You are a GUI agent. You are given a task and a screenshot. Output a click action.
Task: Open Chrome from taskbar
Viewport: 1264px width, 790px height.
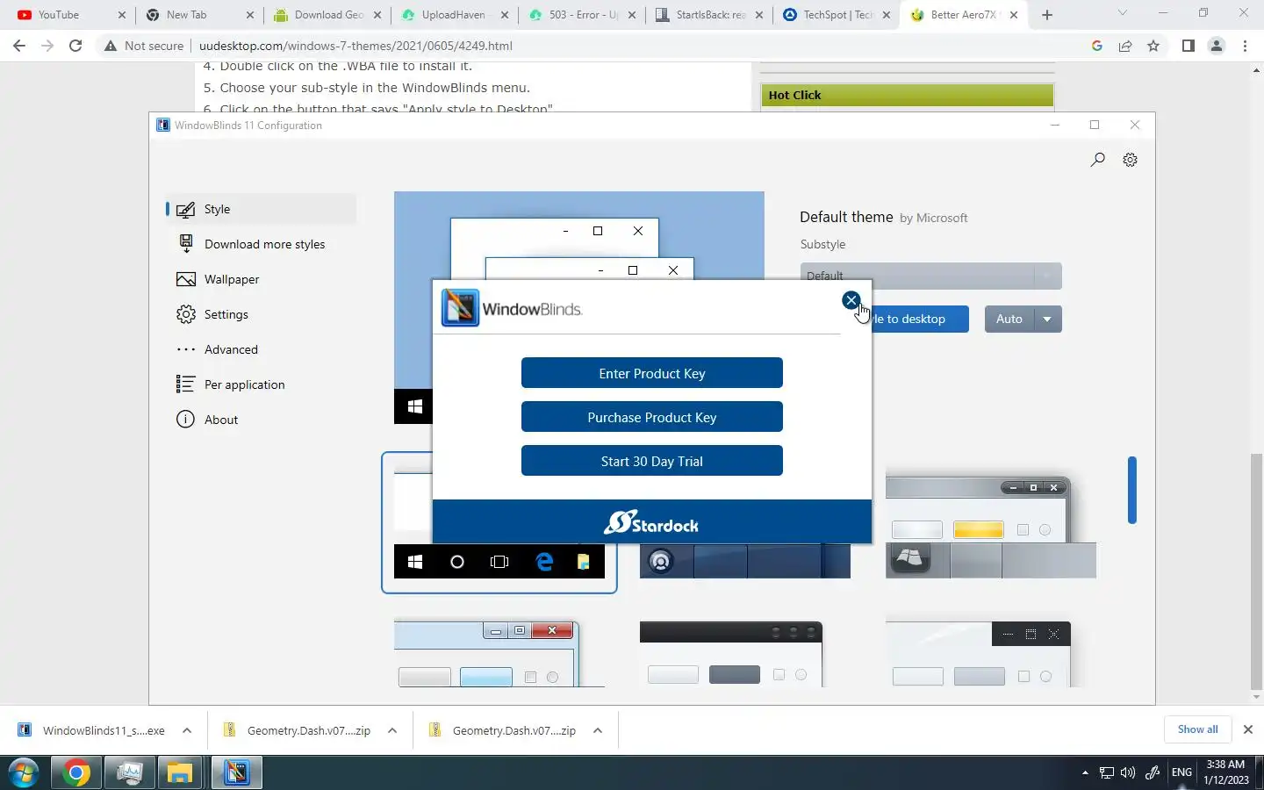click(x=75, y=772)
